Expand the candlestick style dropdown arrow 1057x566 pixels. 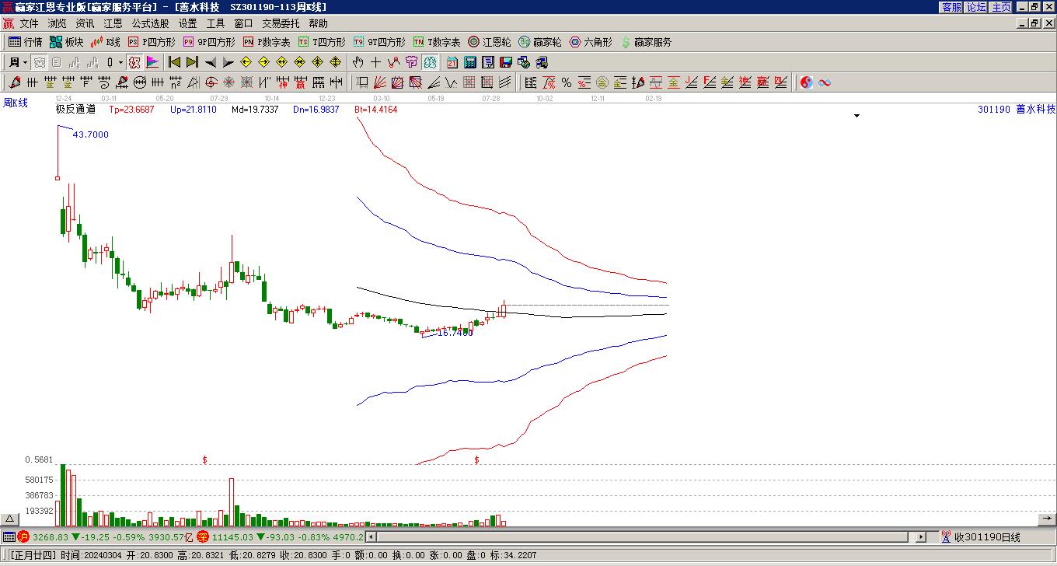(x=120, y=62)
